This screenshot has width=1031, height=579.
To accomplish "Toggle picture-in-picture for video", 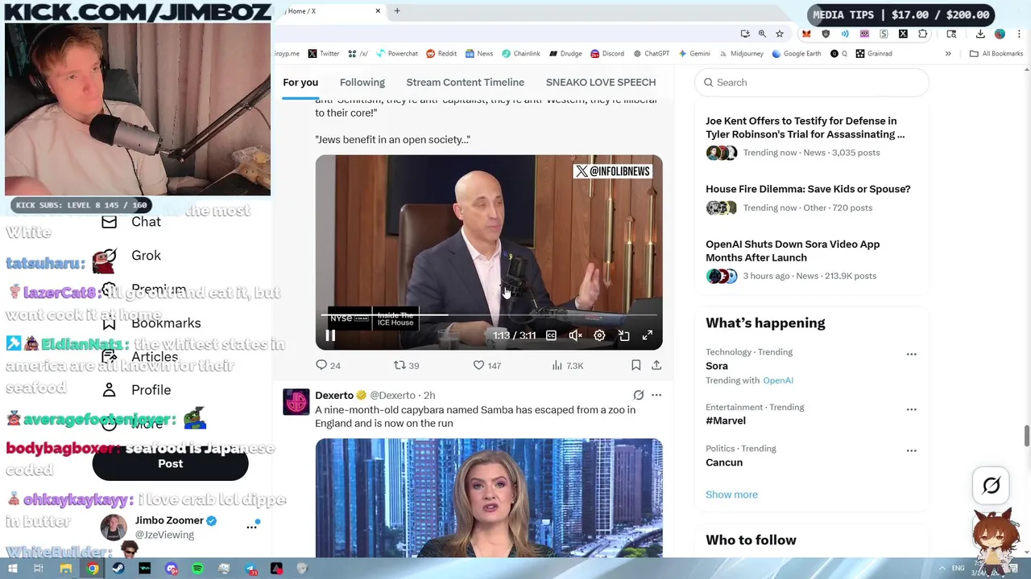I will 623,335.
